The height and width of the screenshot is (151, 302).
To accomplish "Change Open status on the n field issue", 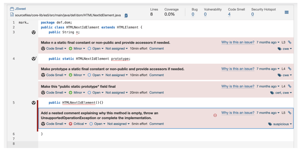I will tap(96, 49).
